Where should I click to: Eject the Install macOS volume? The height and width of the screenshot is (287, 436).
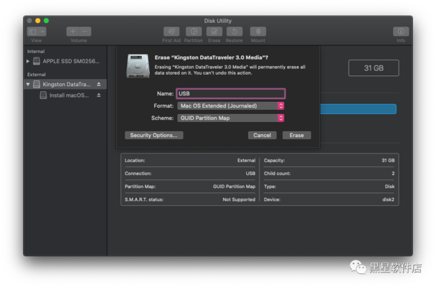(99, 95)
